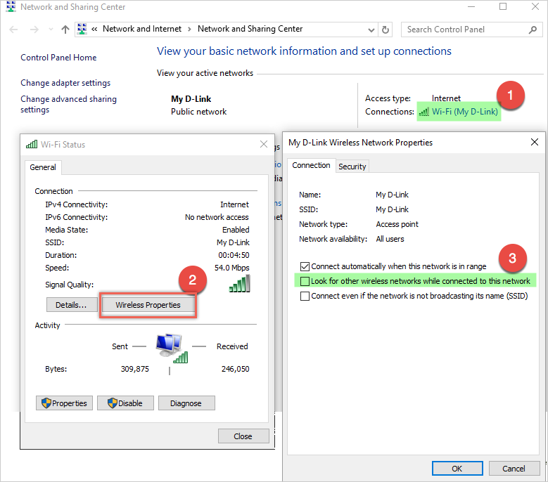548x482 pixels.
Task: Click the network activity computer icon
Action: [170, 347]
